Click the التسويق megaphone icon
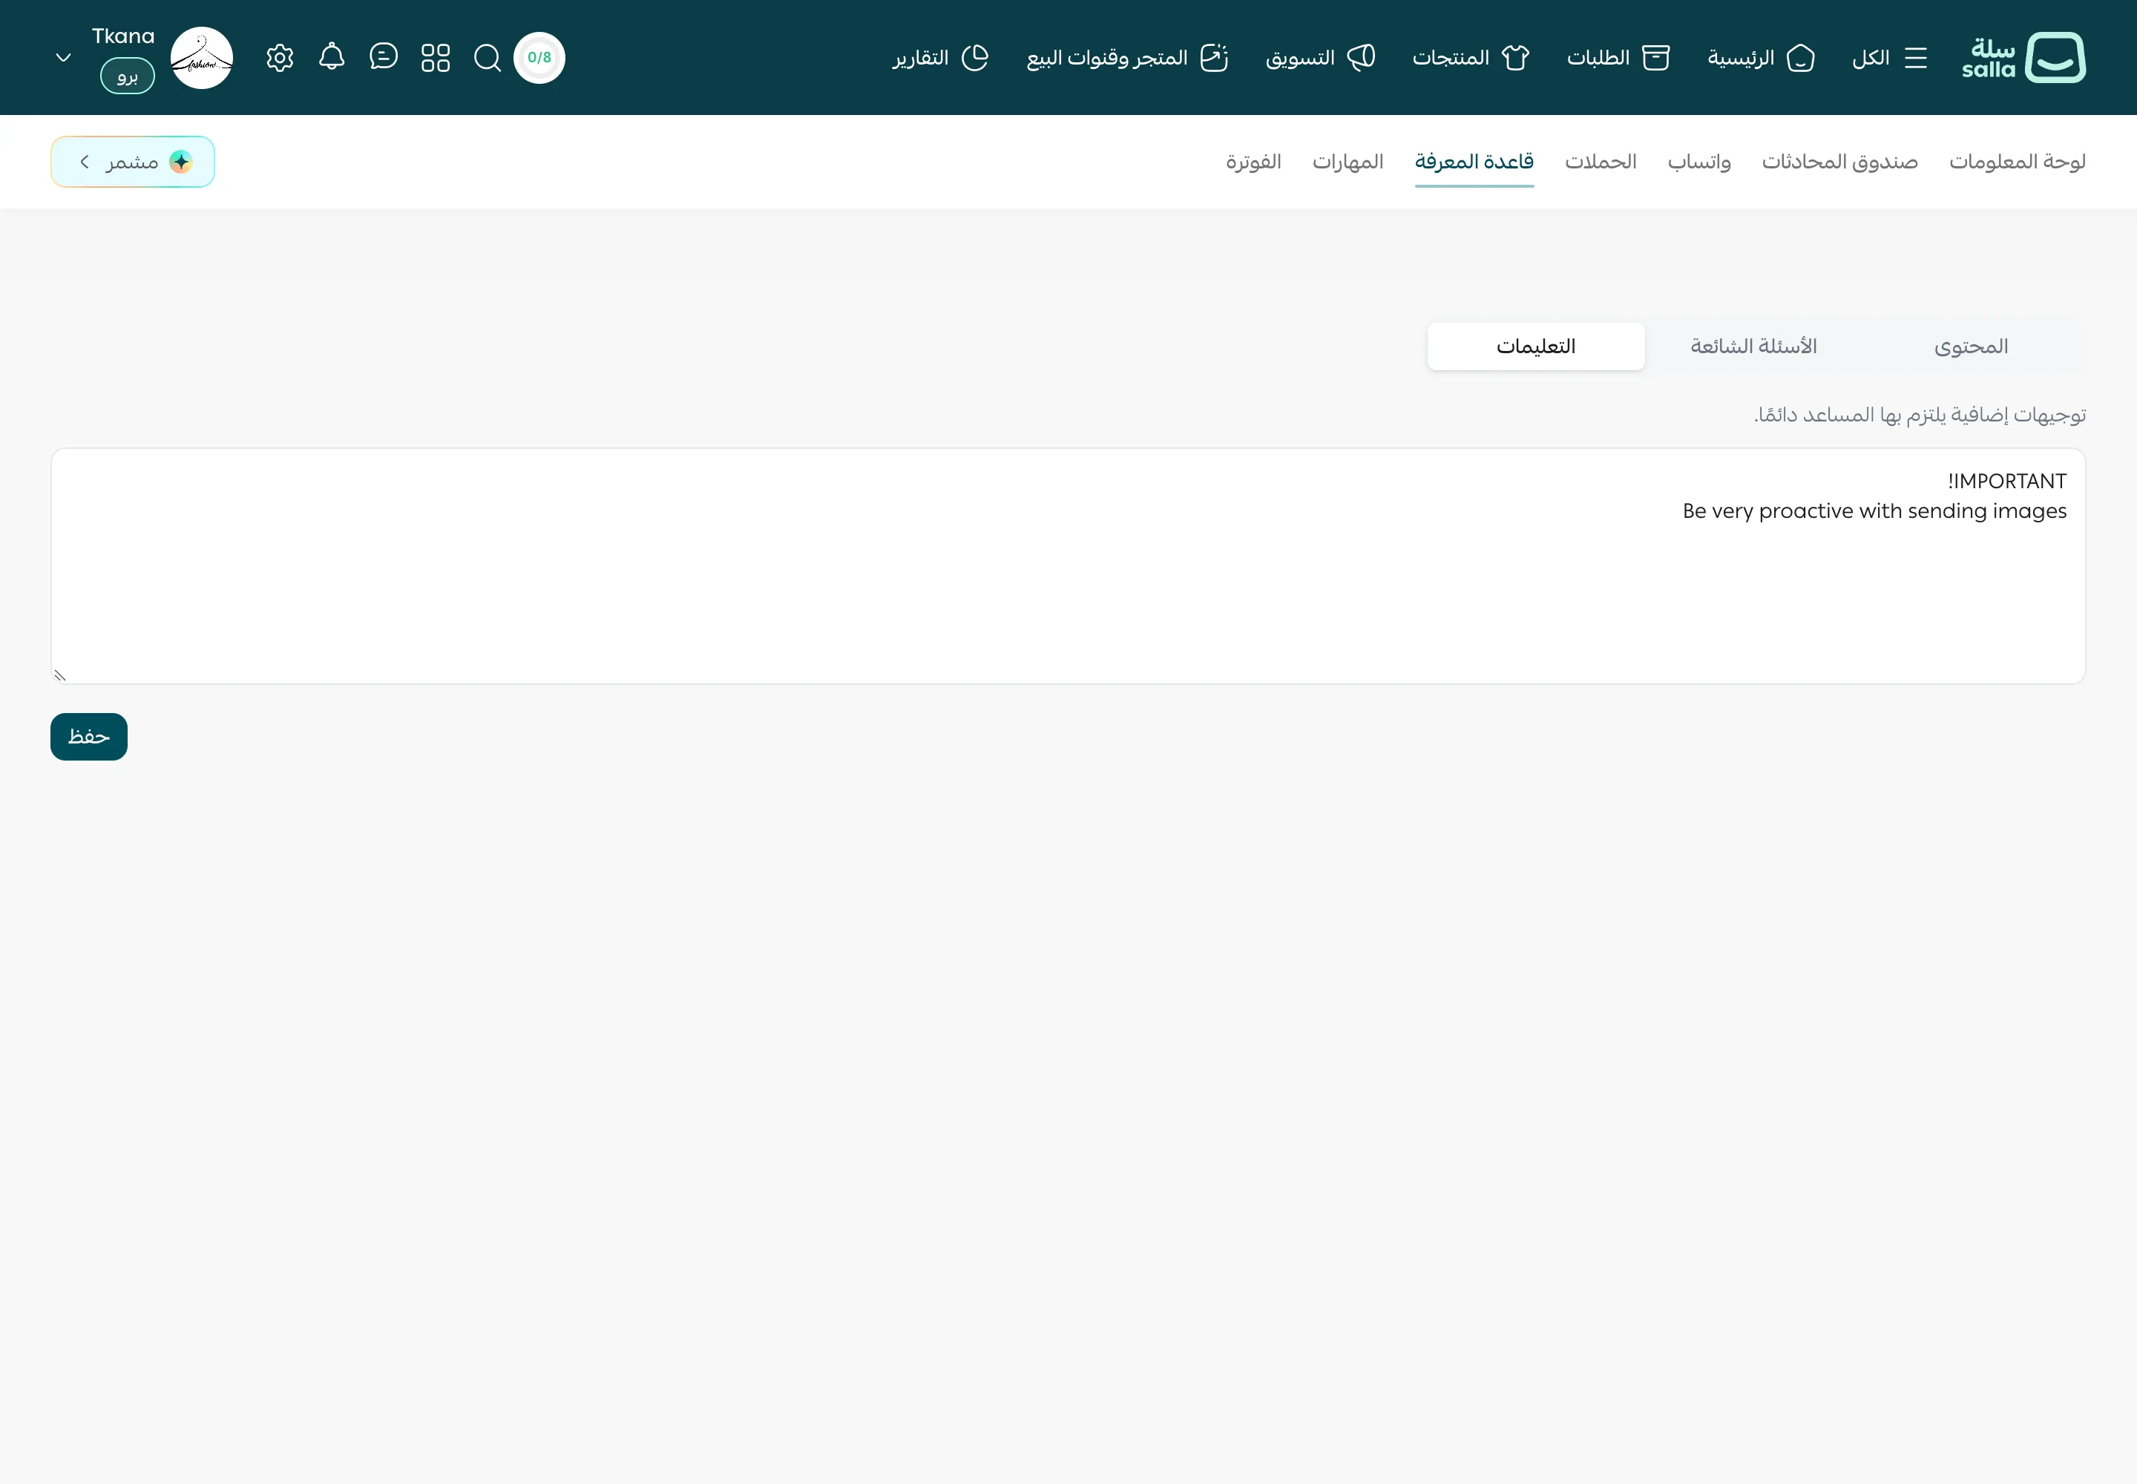 tap(1362, 58)
